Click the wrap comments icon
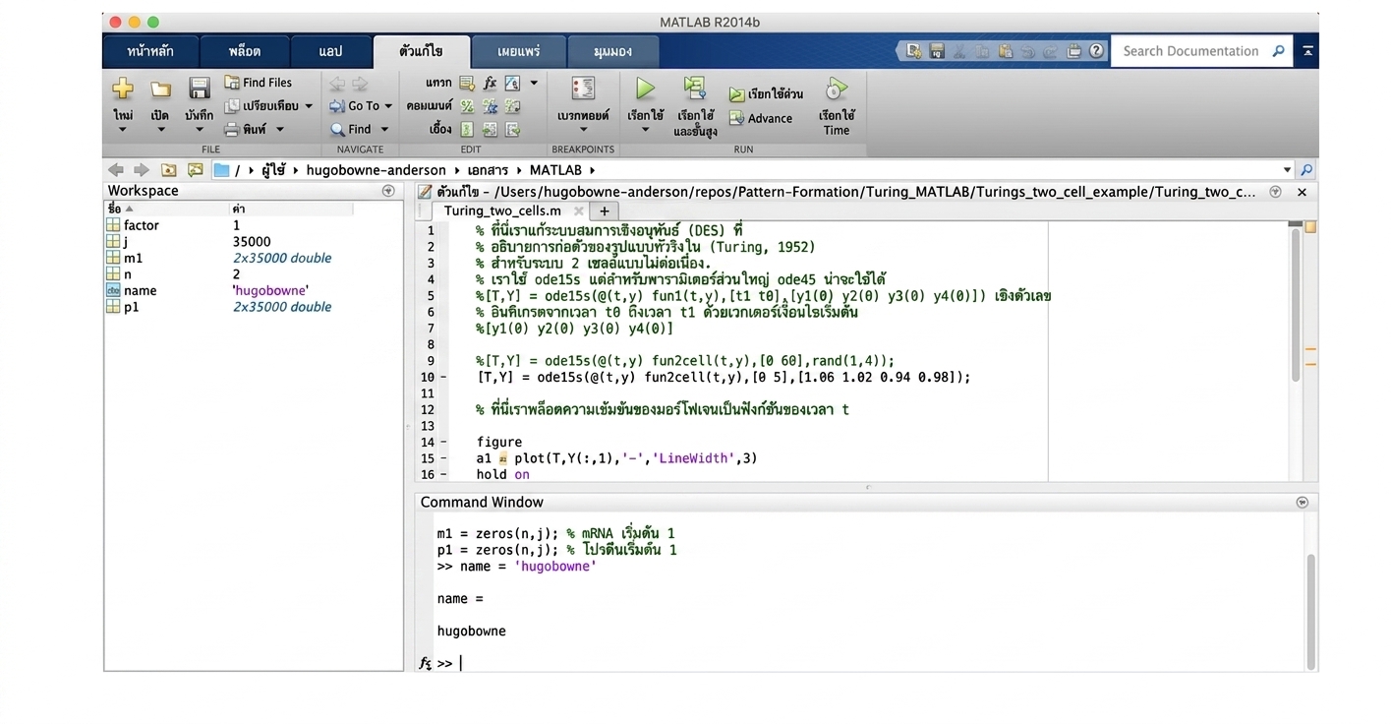The height and width of the screenshot is (724, 1391). (512, 106)
